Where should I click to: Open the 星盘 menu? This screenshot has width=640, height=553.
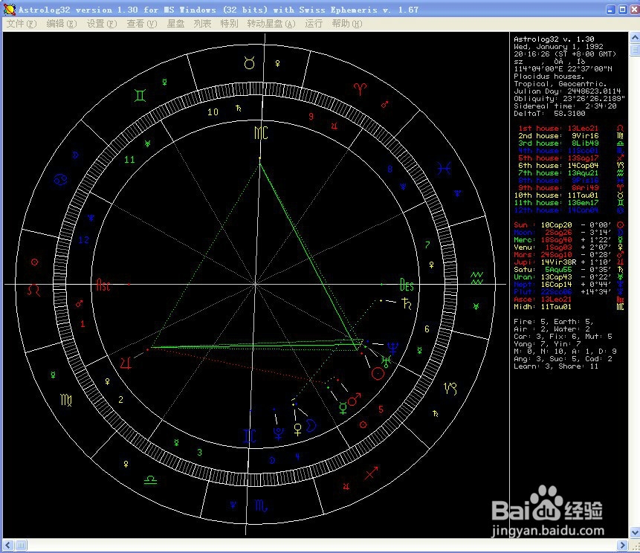(x=175, y=24)
